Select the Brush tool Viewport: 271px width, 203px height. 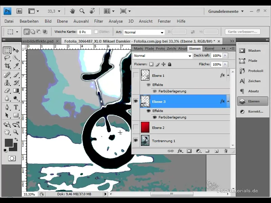point(16,75)
